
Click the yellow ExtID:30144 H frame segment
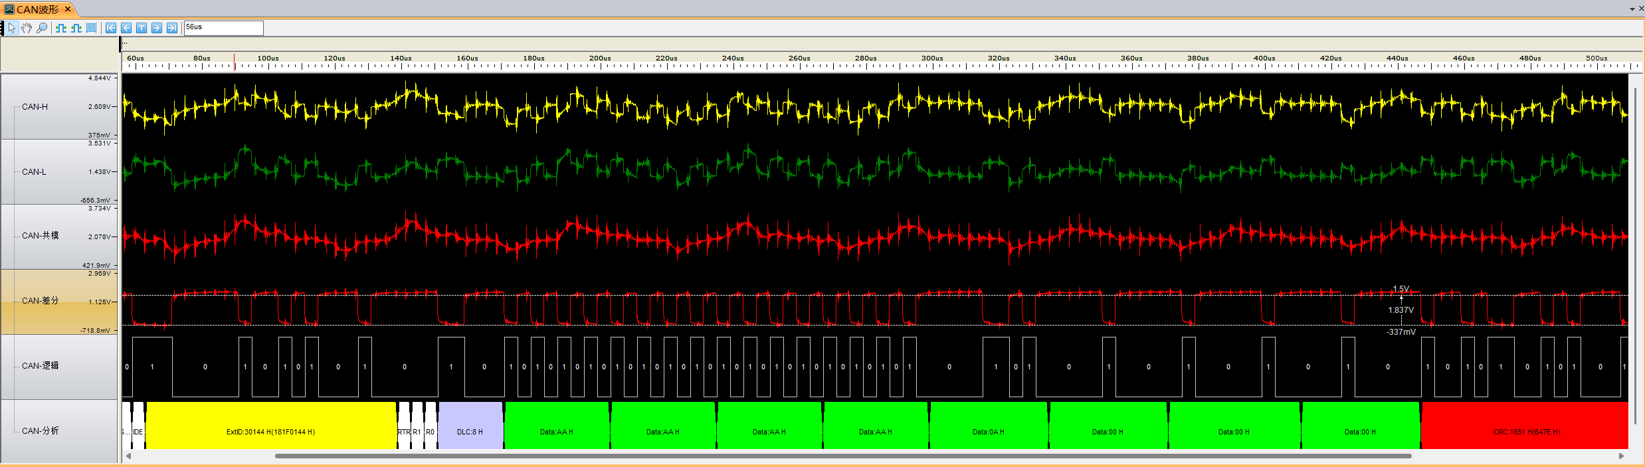point(271,426)
